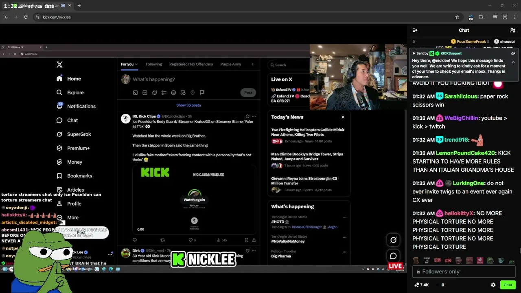Open more options for #HOTD trend
Viewport: 521px width, 293px height.
coord(344,218)
